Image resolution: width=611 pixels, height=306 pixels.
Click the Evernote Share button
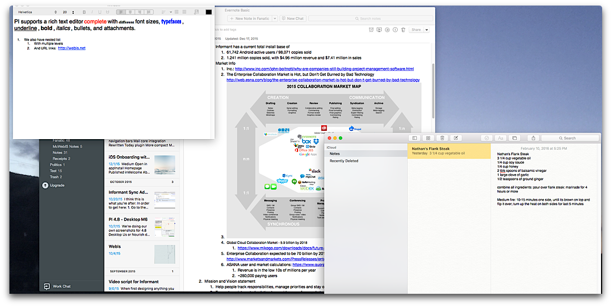coord(416,29)
